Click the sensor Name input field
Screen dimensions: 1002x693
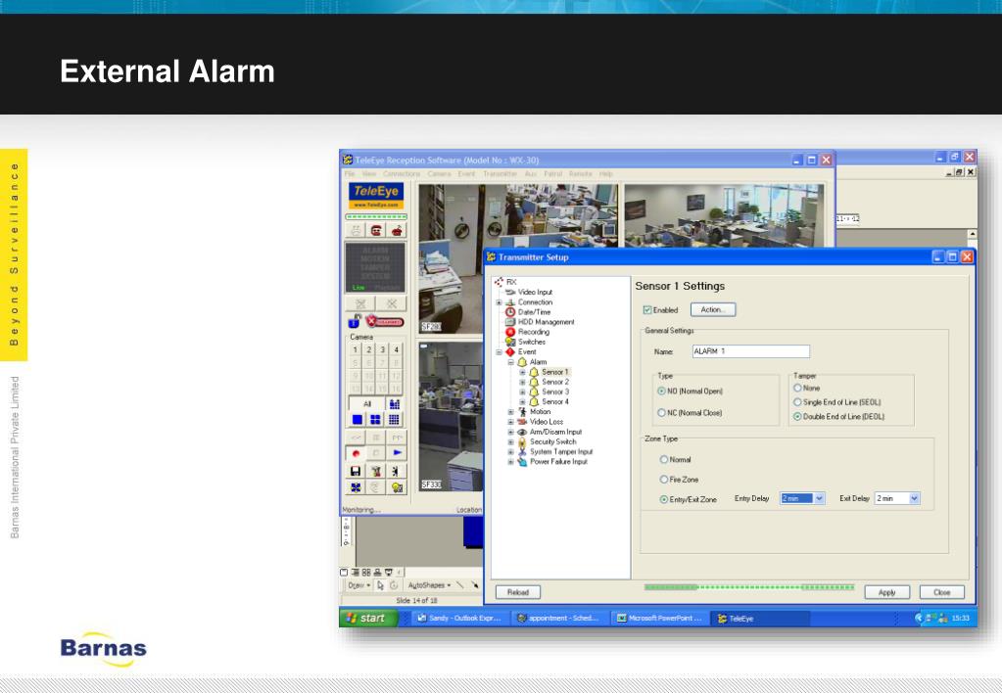pyautogui.click(x=751, y=351)
